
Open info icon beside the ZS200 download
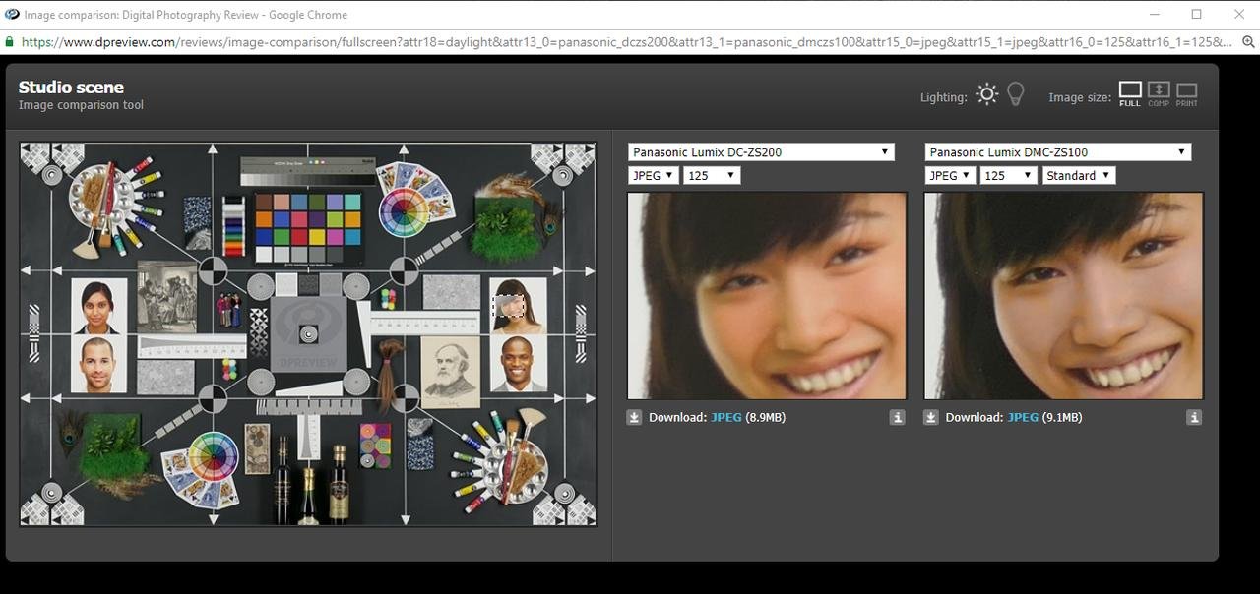897,417
